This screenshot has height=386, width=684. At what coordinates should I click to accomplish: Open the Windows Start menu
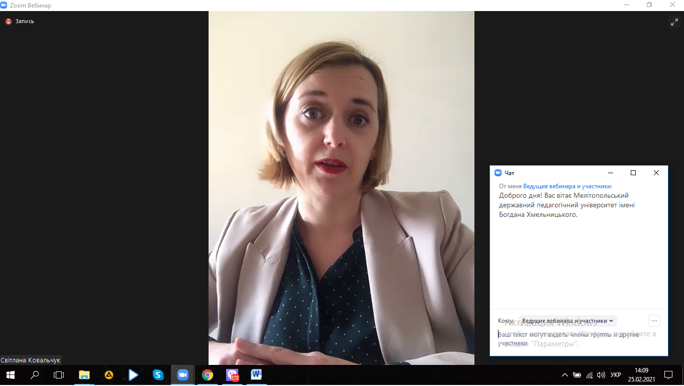tap(10, 375)
